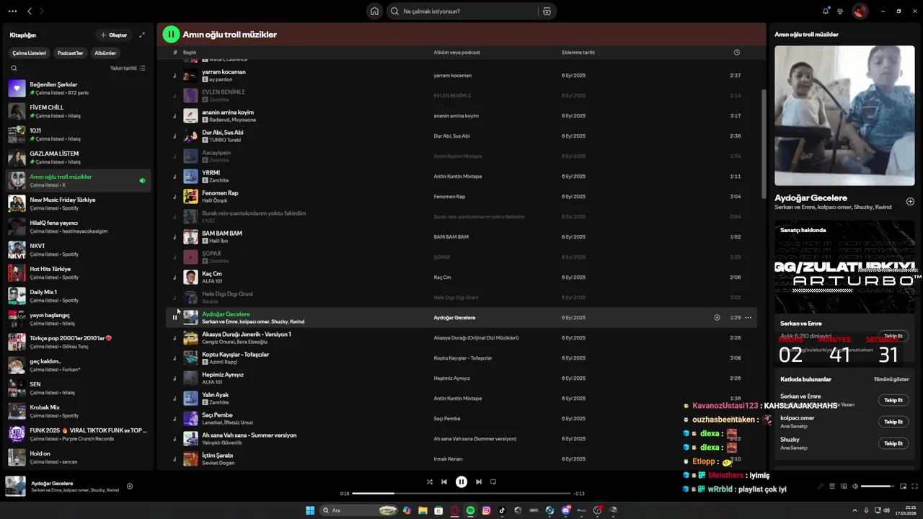
Task: Show lyrics with the microphone icon
Action: click(820, 486)
